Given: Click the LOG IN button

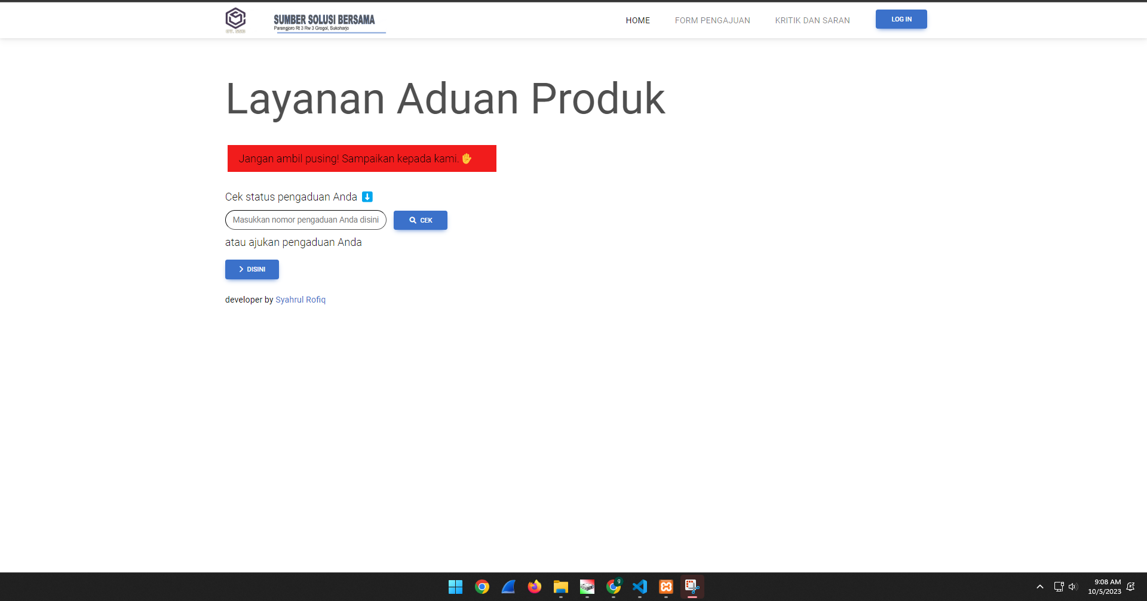Looking at the screenshot, I should [x=901, y=19].
